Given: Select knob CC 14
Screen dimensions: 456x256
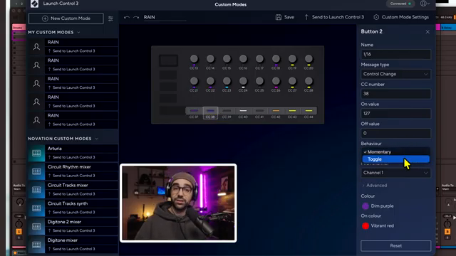Looking at the screenshot, I should coord(210,59).
